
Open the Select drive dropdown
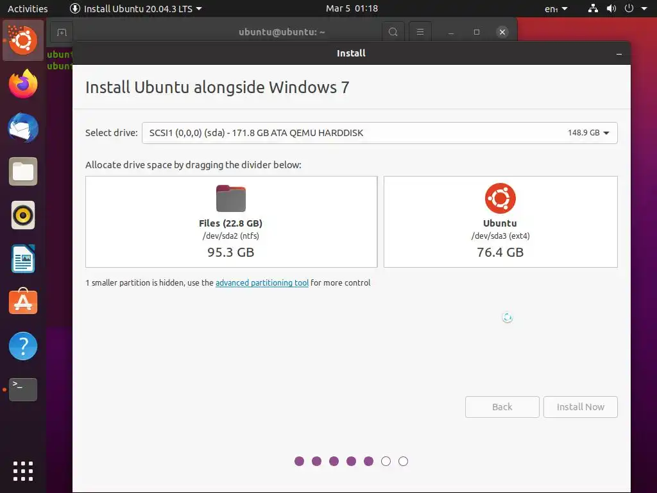380,133
